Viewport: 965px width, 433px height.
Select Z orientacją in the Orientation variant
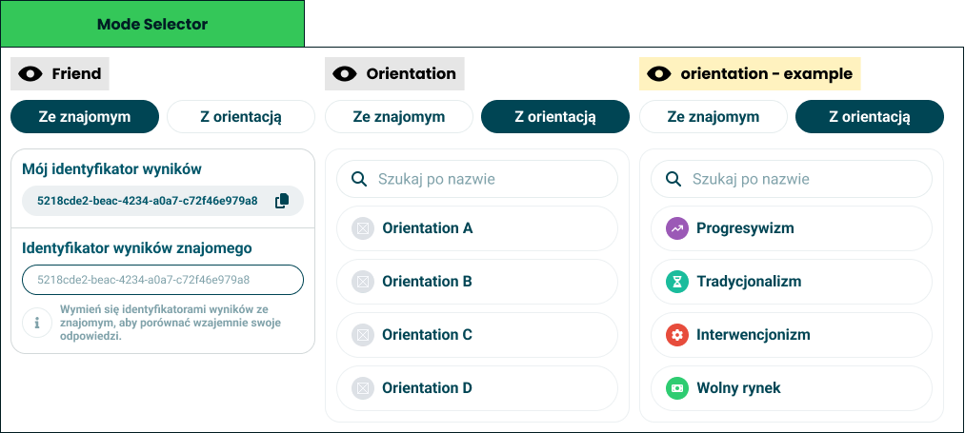coord(555,117)
